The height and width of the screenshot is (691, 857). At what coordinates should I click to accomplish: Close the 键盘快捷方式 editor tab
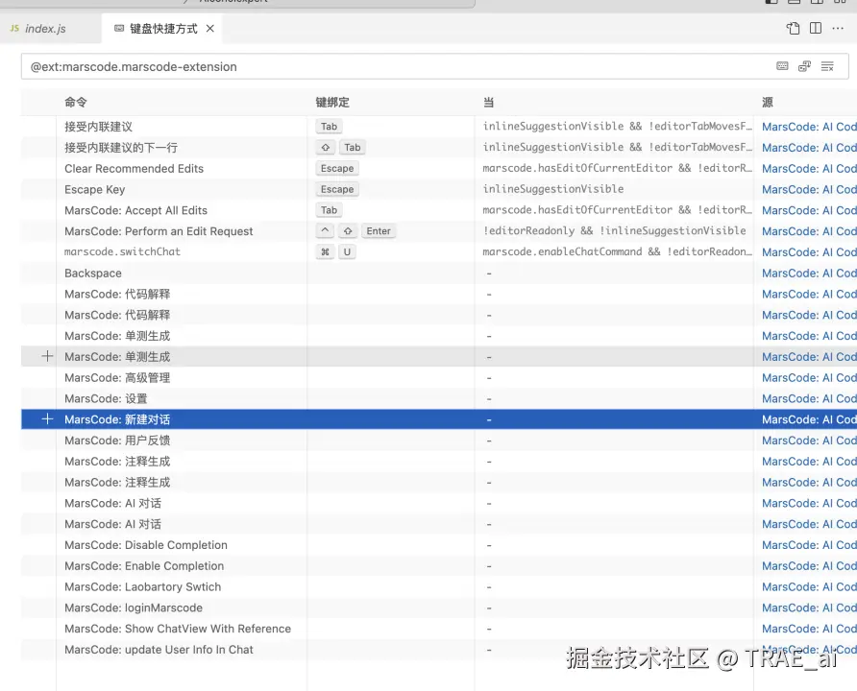(209, 29)
